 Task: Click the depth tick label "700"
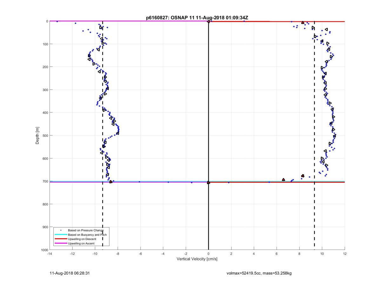45,181
